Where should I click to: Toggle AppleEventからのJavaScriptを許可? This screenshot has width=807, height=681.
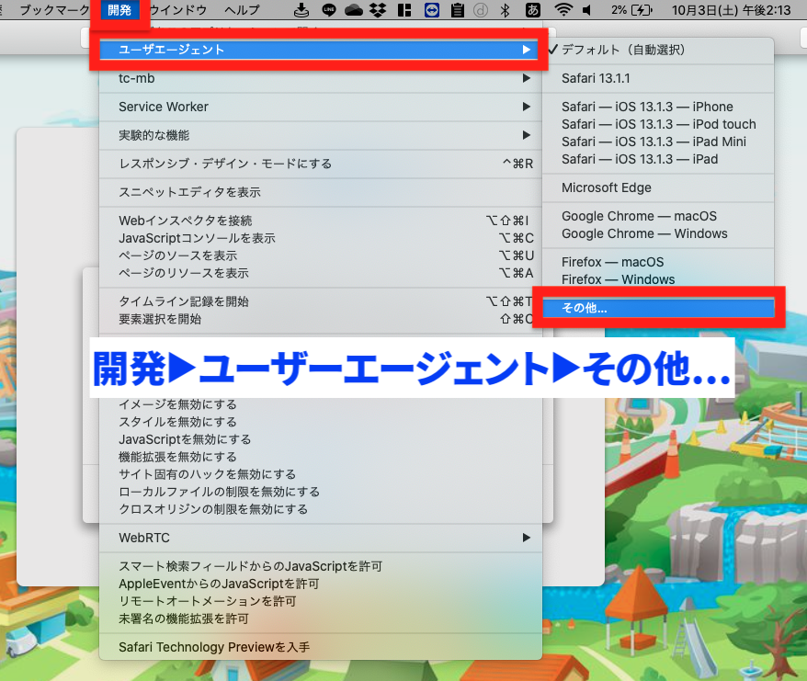[320, 584]
